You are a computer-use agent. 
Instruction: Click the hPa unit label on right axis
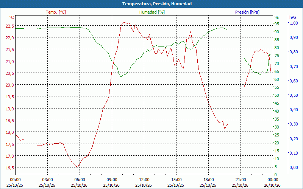pyautogui.click(x=293, y=17)
